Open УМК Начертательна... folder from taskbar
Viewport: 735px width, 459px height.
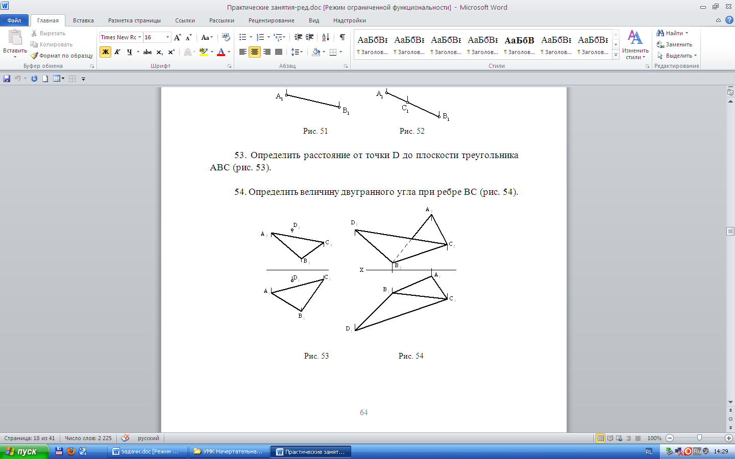tap(229, 451)
